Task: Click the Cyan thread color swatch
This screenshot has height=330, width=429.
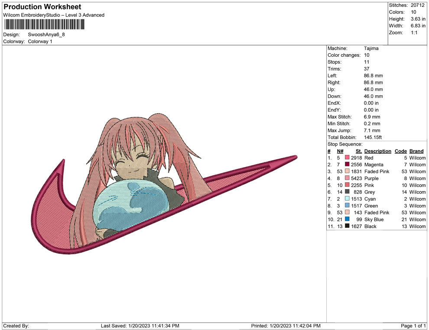Action: (x=347, y=199)
